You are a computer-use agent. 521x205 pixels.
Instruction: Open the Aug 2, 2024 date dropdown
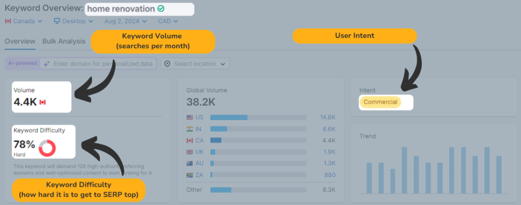[x=125, y=21]
